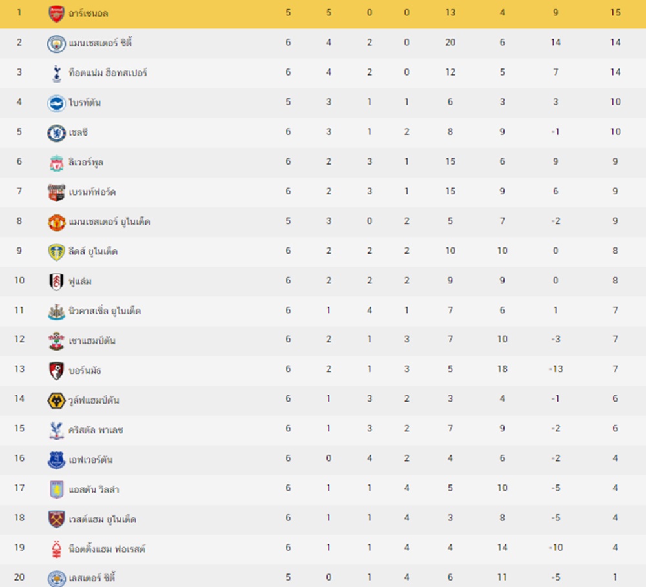Click the Manchester City crest
Viewport: 646px width, 587px height.
(x=56, y=44)
